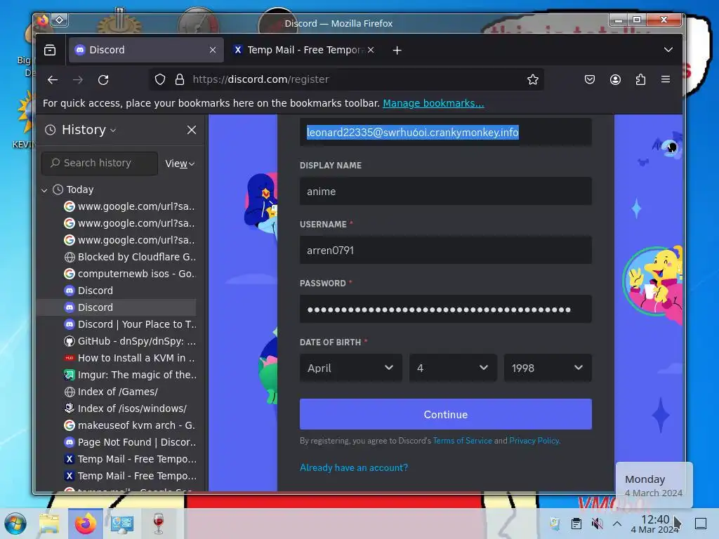The height and width of the screenshot is (539, 719).
Task: Open tracking protection shield icon
Action: coord(160,79)
